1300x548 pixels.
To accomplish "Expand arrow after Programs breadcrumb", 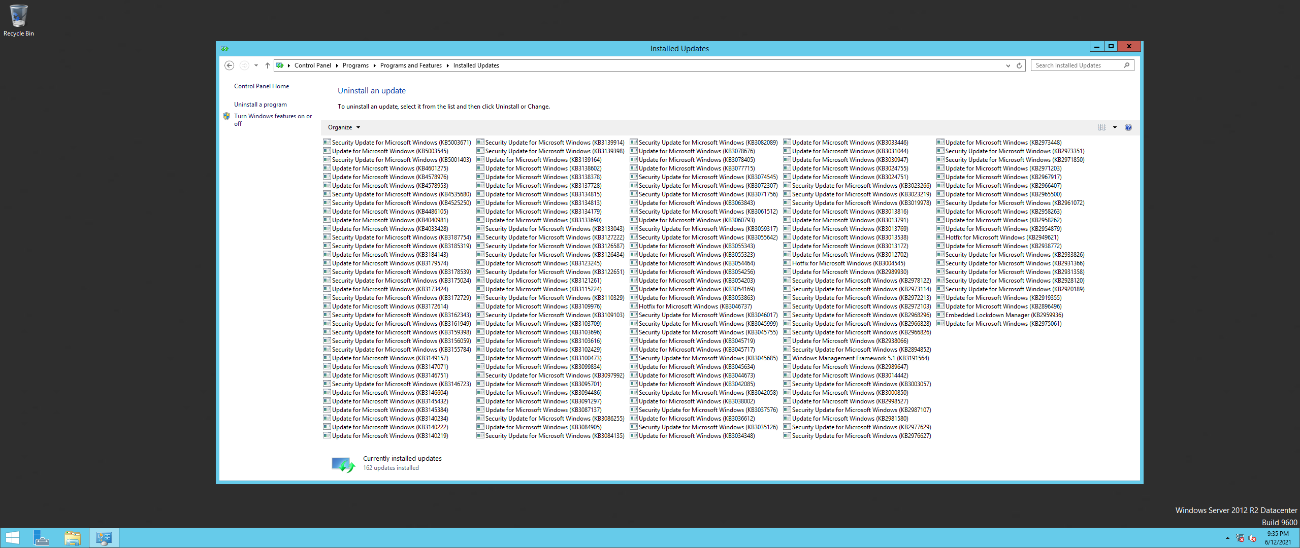I will (x=374, y=65).
